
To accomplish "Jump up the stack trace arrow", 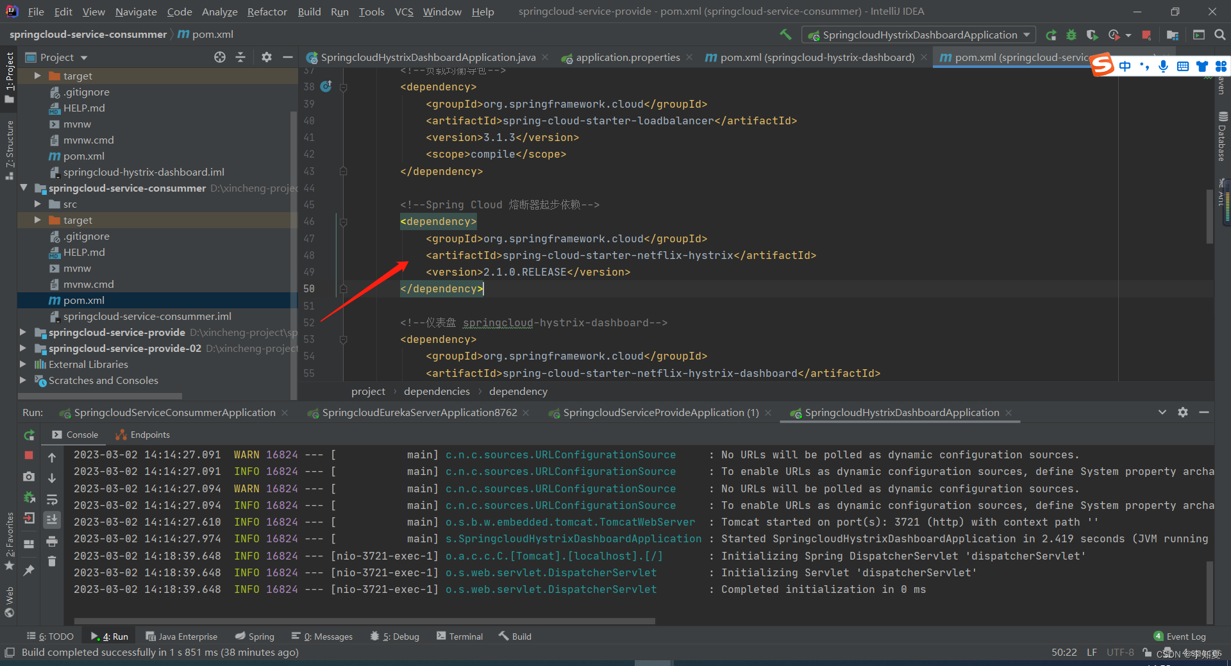I will [x=52, y=457].
